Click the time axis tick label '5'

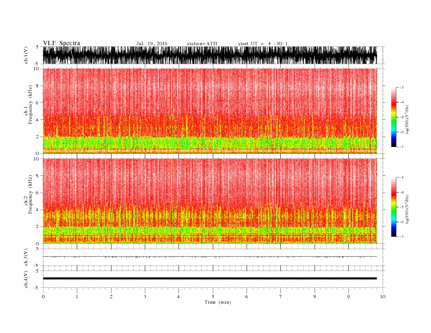click(x=213, y=297)
